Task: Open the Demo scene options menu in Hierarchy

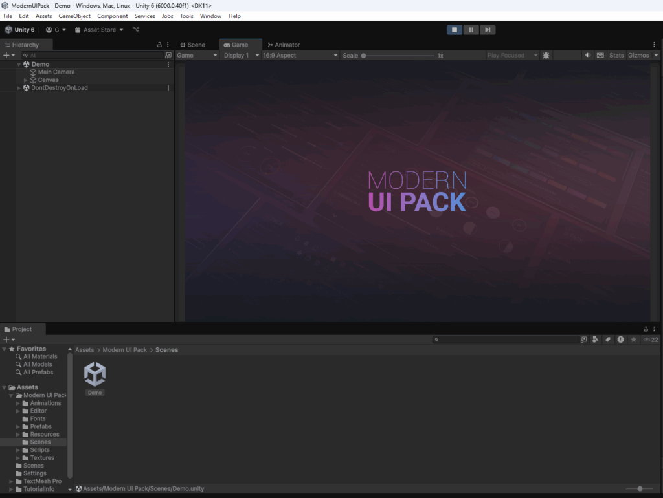Action: coord(168,64)
